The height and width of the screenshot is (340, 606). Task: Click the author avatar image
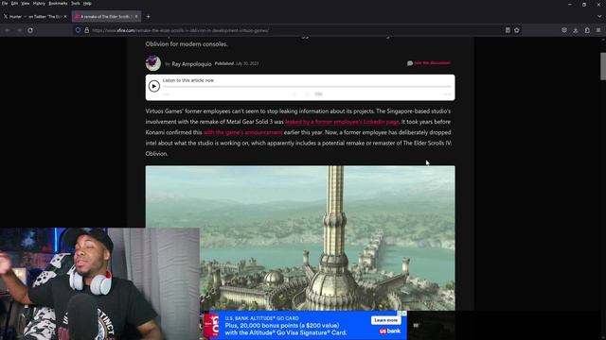click(153, 63)
